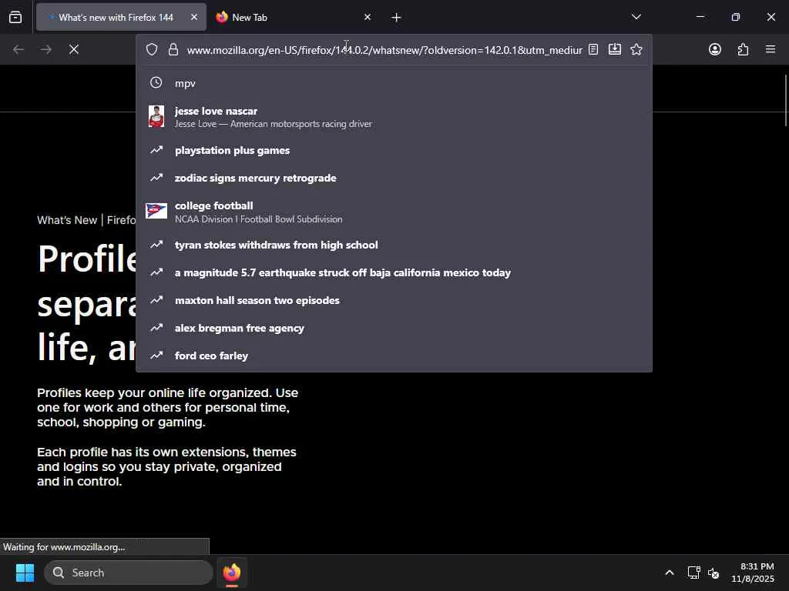Click Firefox icon in the taskbar

(x=231, y=573)
